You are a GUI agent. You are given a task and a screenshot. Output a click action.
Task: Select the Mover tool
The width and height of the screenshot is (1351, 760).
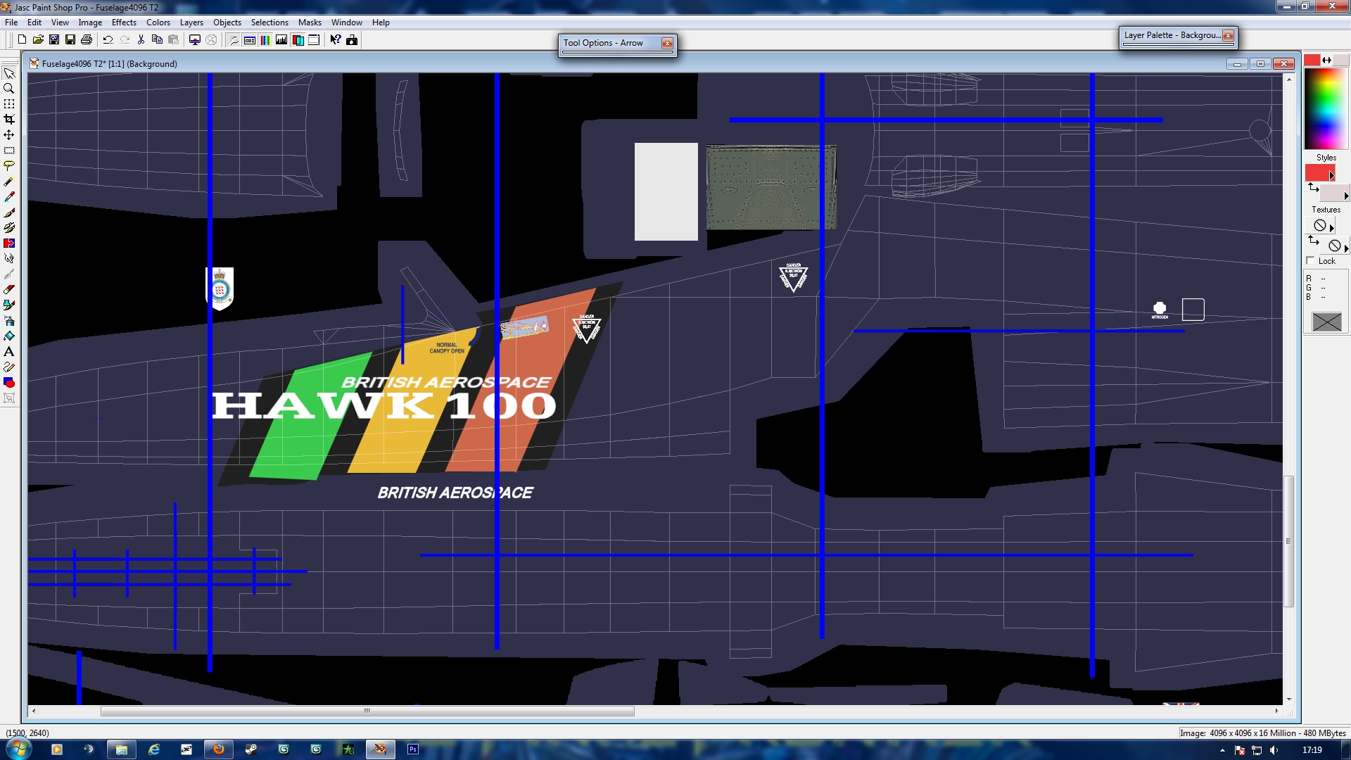tap(9, 135)
